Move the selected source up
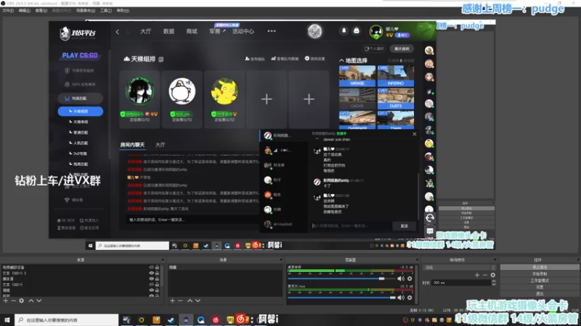Image resolution: width=581 pixels, height=326 pixels. click(x=31, y=301)
